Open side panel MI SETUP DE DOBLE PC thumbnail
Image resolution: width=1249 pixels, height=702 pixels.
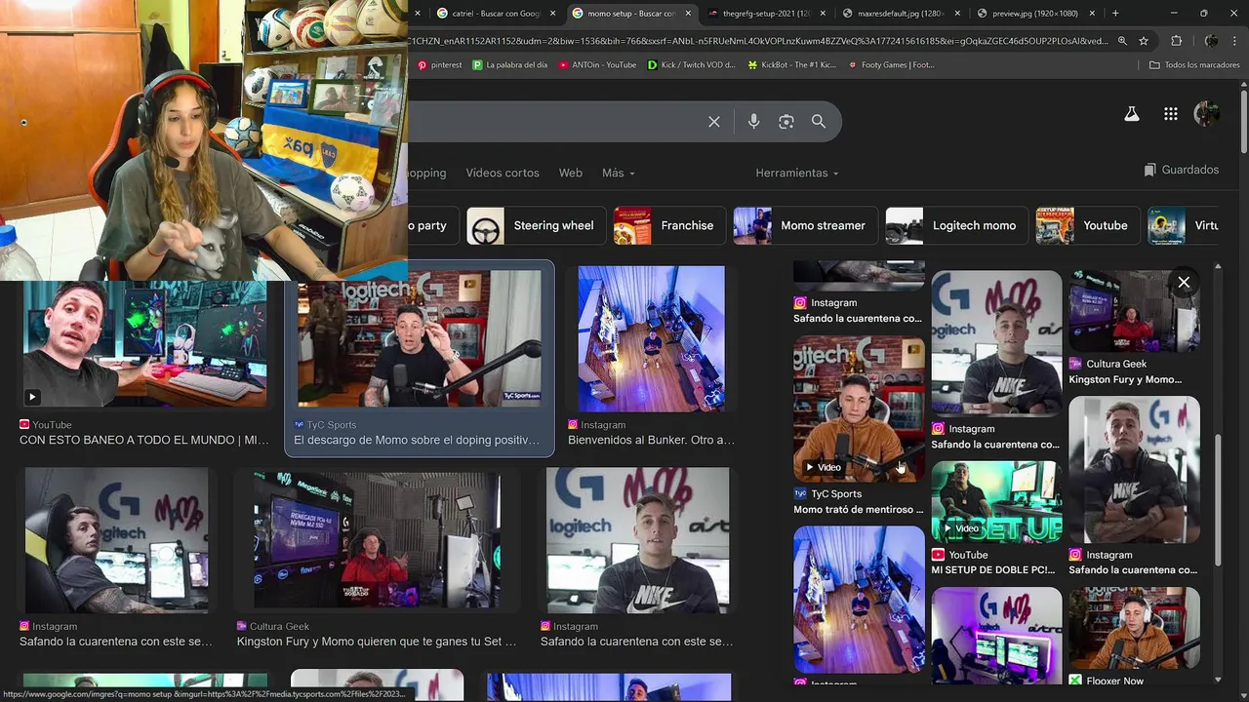pos(996,502)
